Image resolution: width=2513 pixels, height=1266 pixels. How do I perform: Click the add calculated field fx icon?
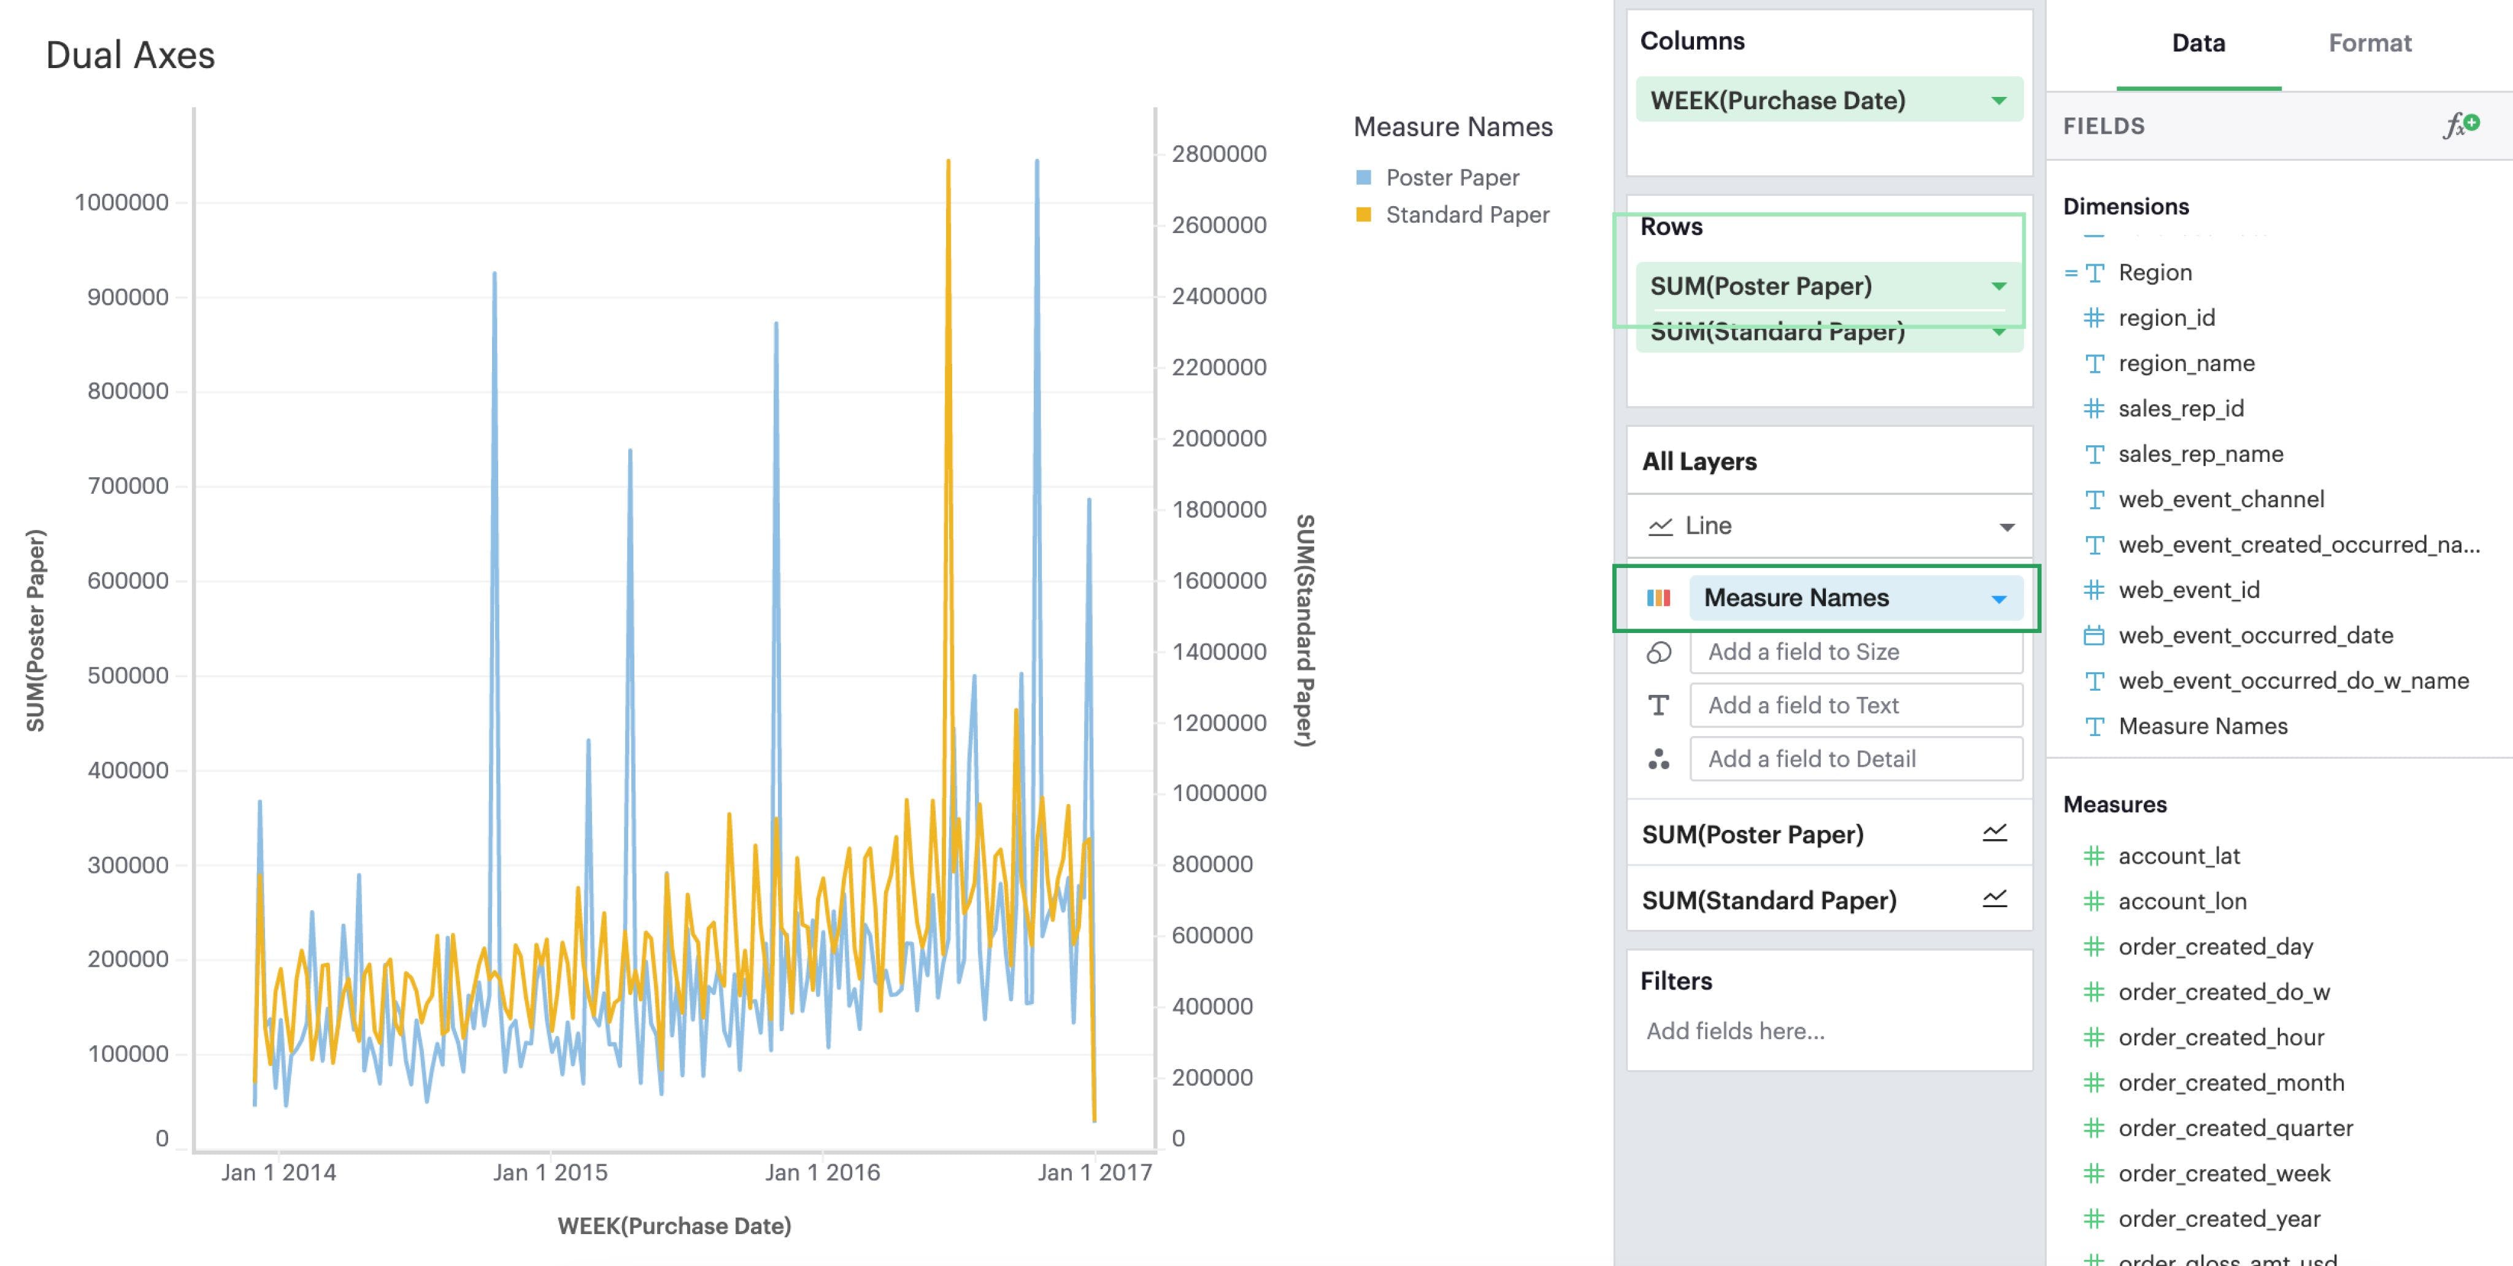(2460, 125)
